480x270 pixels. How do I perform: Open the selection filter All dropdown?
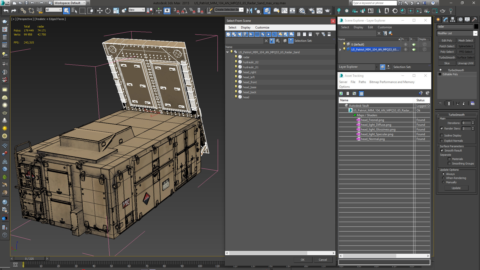60,10
